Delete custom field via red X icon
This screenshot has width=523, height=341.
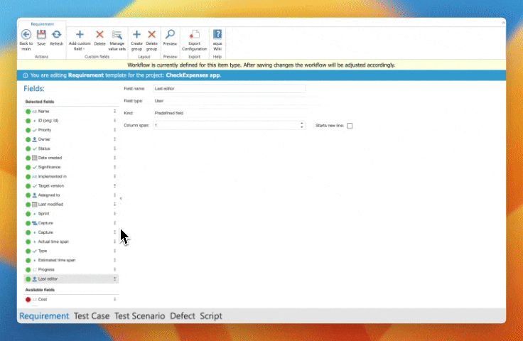point(99,35)
